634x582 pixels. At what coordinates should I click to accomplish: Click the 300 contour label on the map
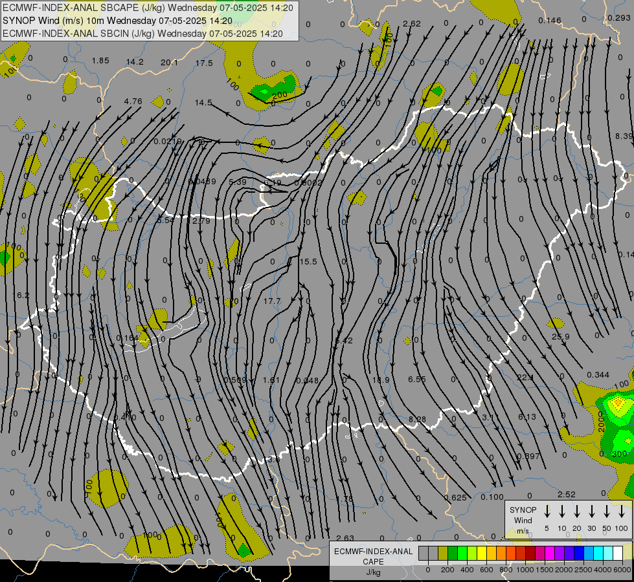(619, 454)
